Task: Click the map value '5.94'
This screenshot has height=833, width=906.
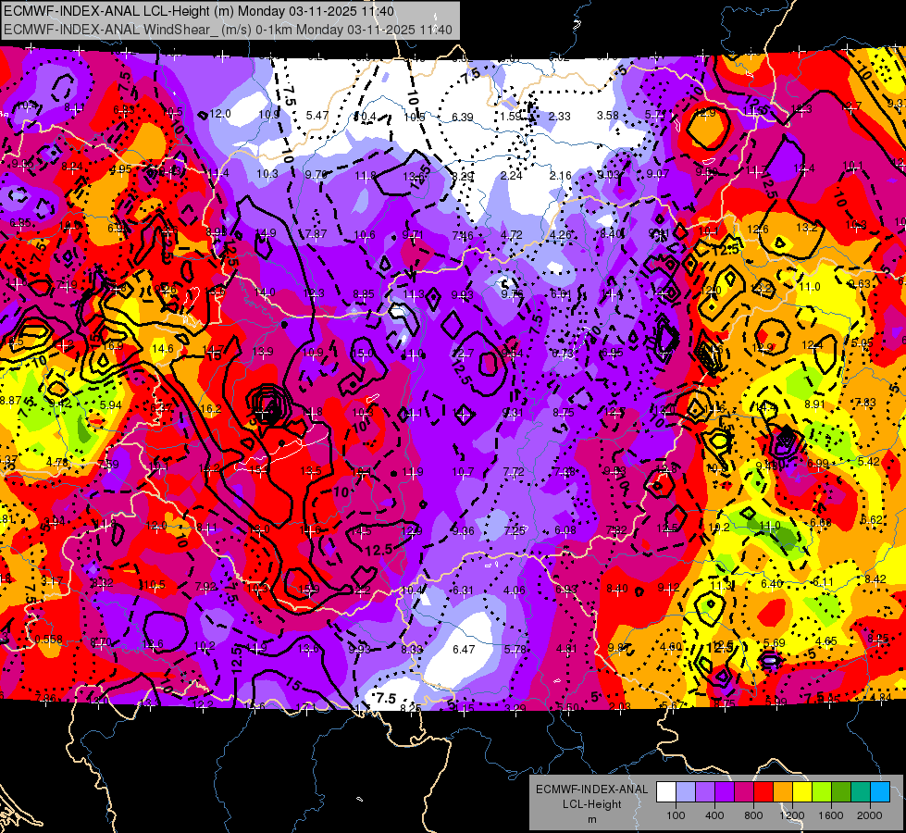Action: point(111,405)
